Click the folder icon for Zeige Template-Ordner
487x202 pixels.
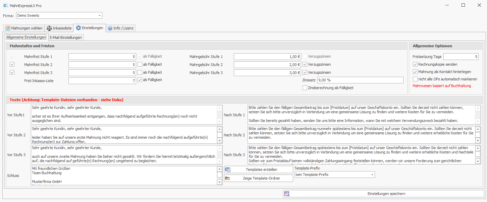pyautogui.click(x=227, y=178)
